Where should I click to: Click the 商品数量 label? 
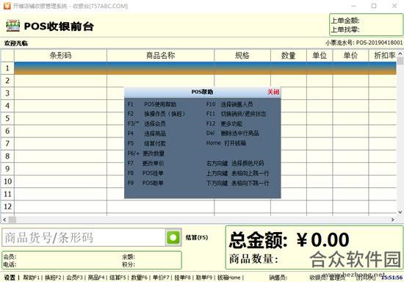[253, 259]
